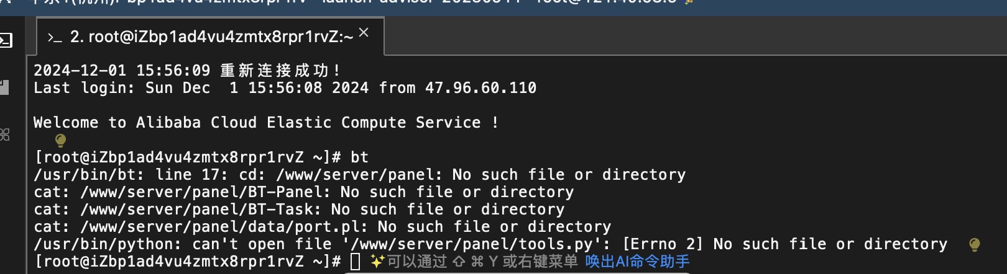This screenshot has width=1007, height=274.
Task: Select the '2. root@iZbp1ad4vu4zmtx8rpr1rvZ:~' tab
Action: click(210, 37)
